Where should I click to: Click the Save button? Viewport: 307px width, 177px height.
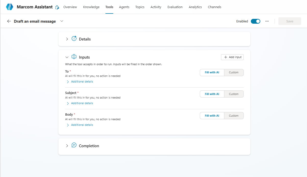pyautogui.click(x=290, y=21)
